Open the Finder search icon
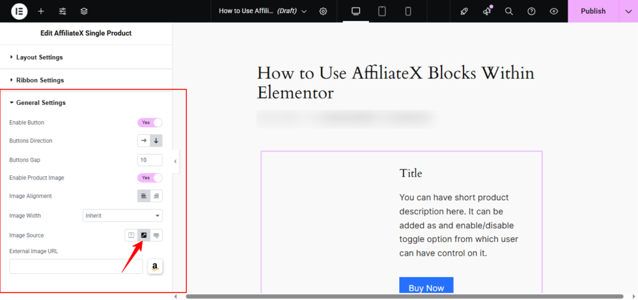 (509, 11)
